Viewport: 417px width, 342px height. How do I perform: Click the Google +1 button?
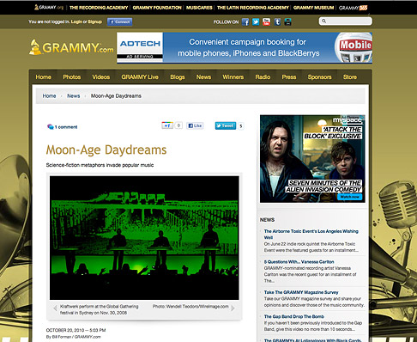click(x=167, y=125)
